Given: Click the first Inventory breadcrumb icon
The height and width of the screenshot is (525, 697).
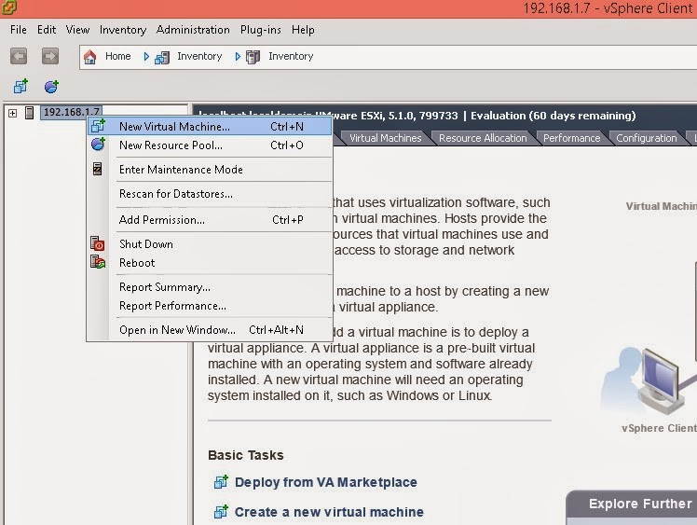Looking at the screenshot, I should (x=162, y=58).
